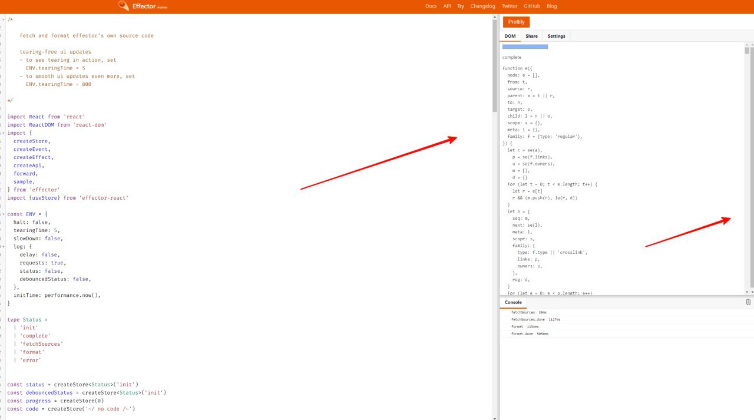754x420 pixels.
Task: Click the DOM panel scrollbar down arrow
Action: point(746,292)
